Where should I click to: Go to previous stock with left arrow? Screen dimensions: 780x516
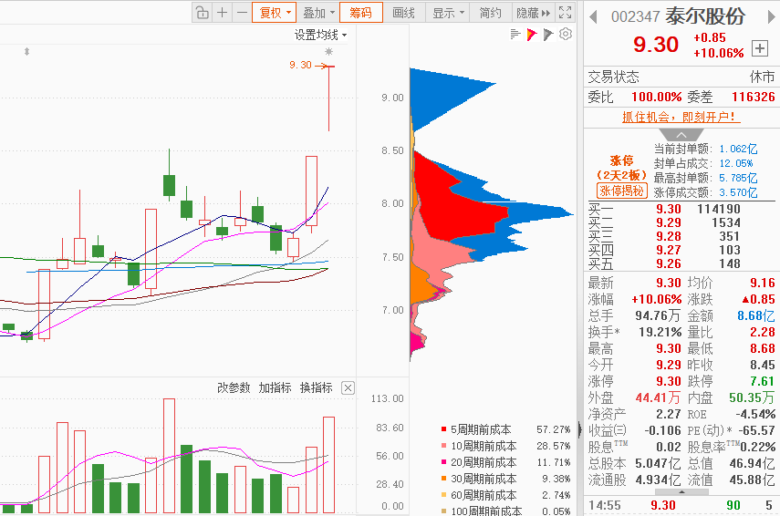click(593, 17)
